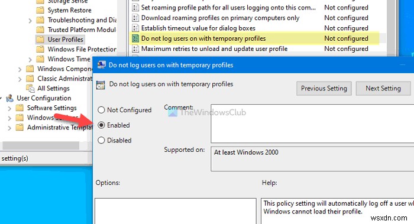This screenshot has width=414, height=224.
Task: Select System Restore in the tree
Action: click(69, 10)
